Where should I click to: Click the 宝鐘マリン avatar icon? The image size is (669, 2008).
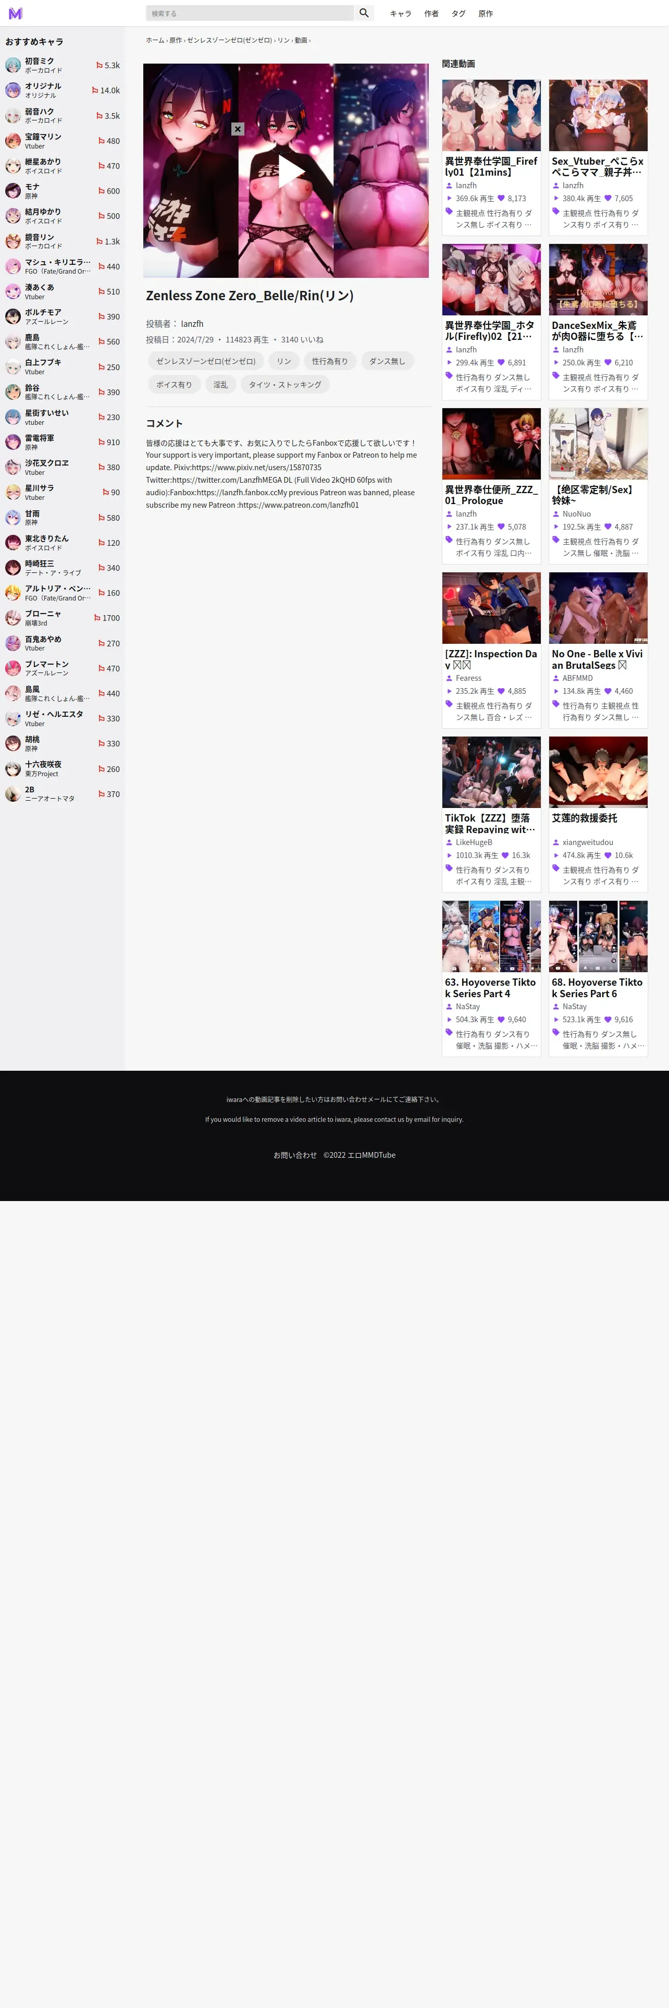(13, 141)
